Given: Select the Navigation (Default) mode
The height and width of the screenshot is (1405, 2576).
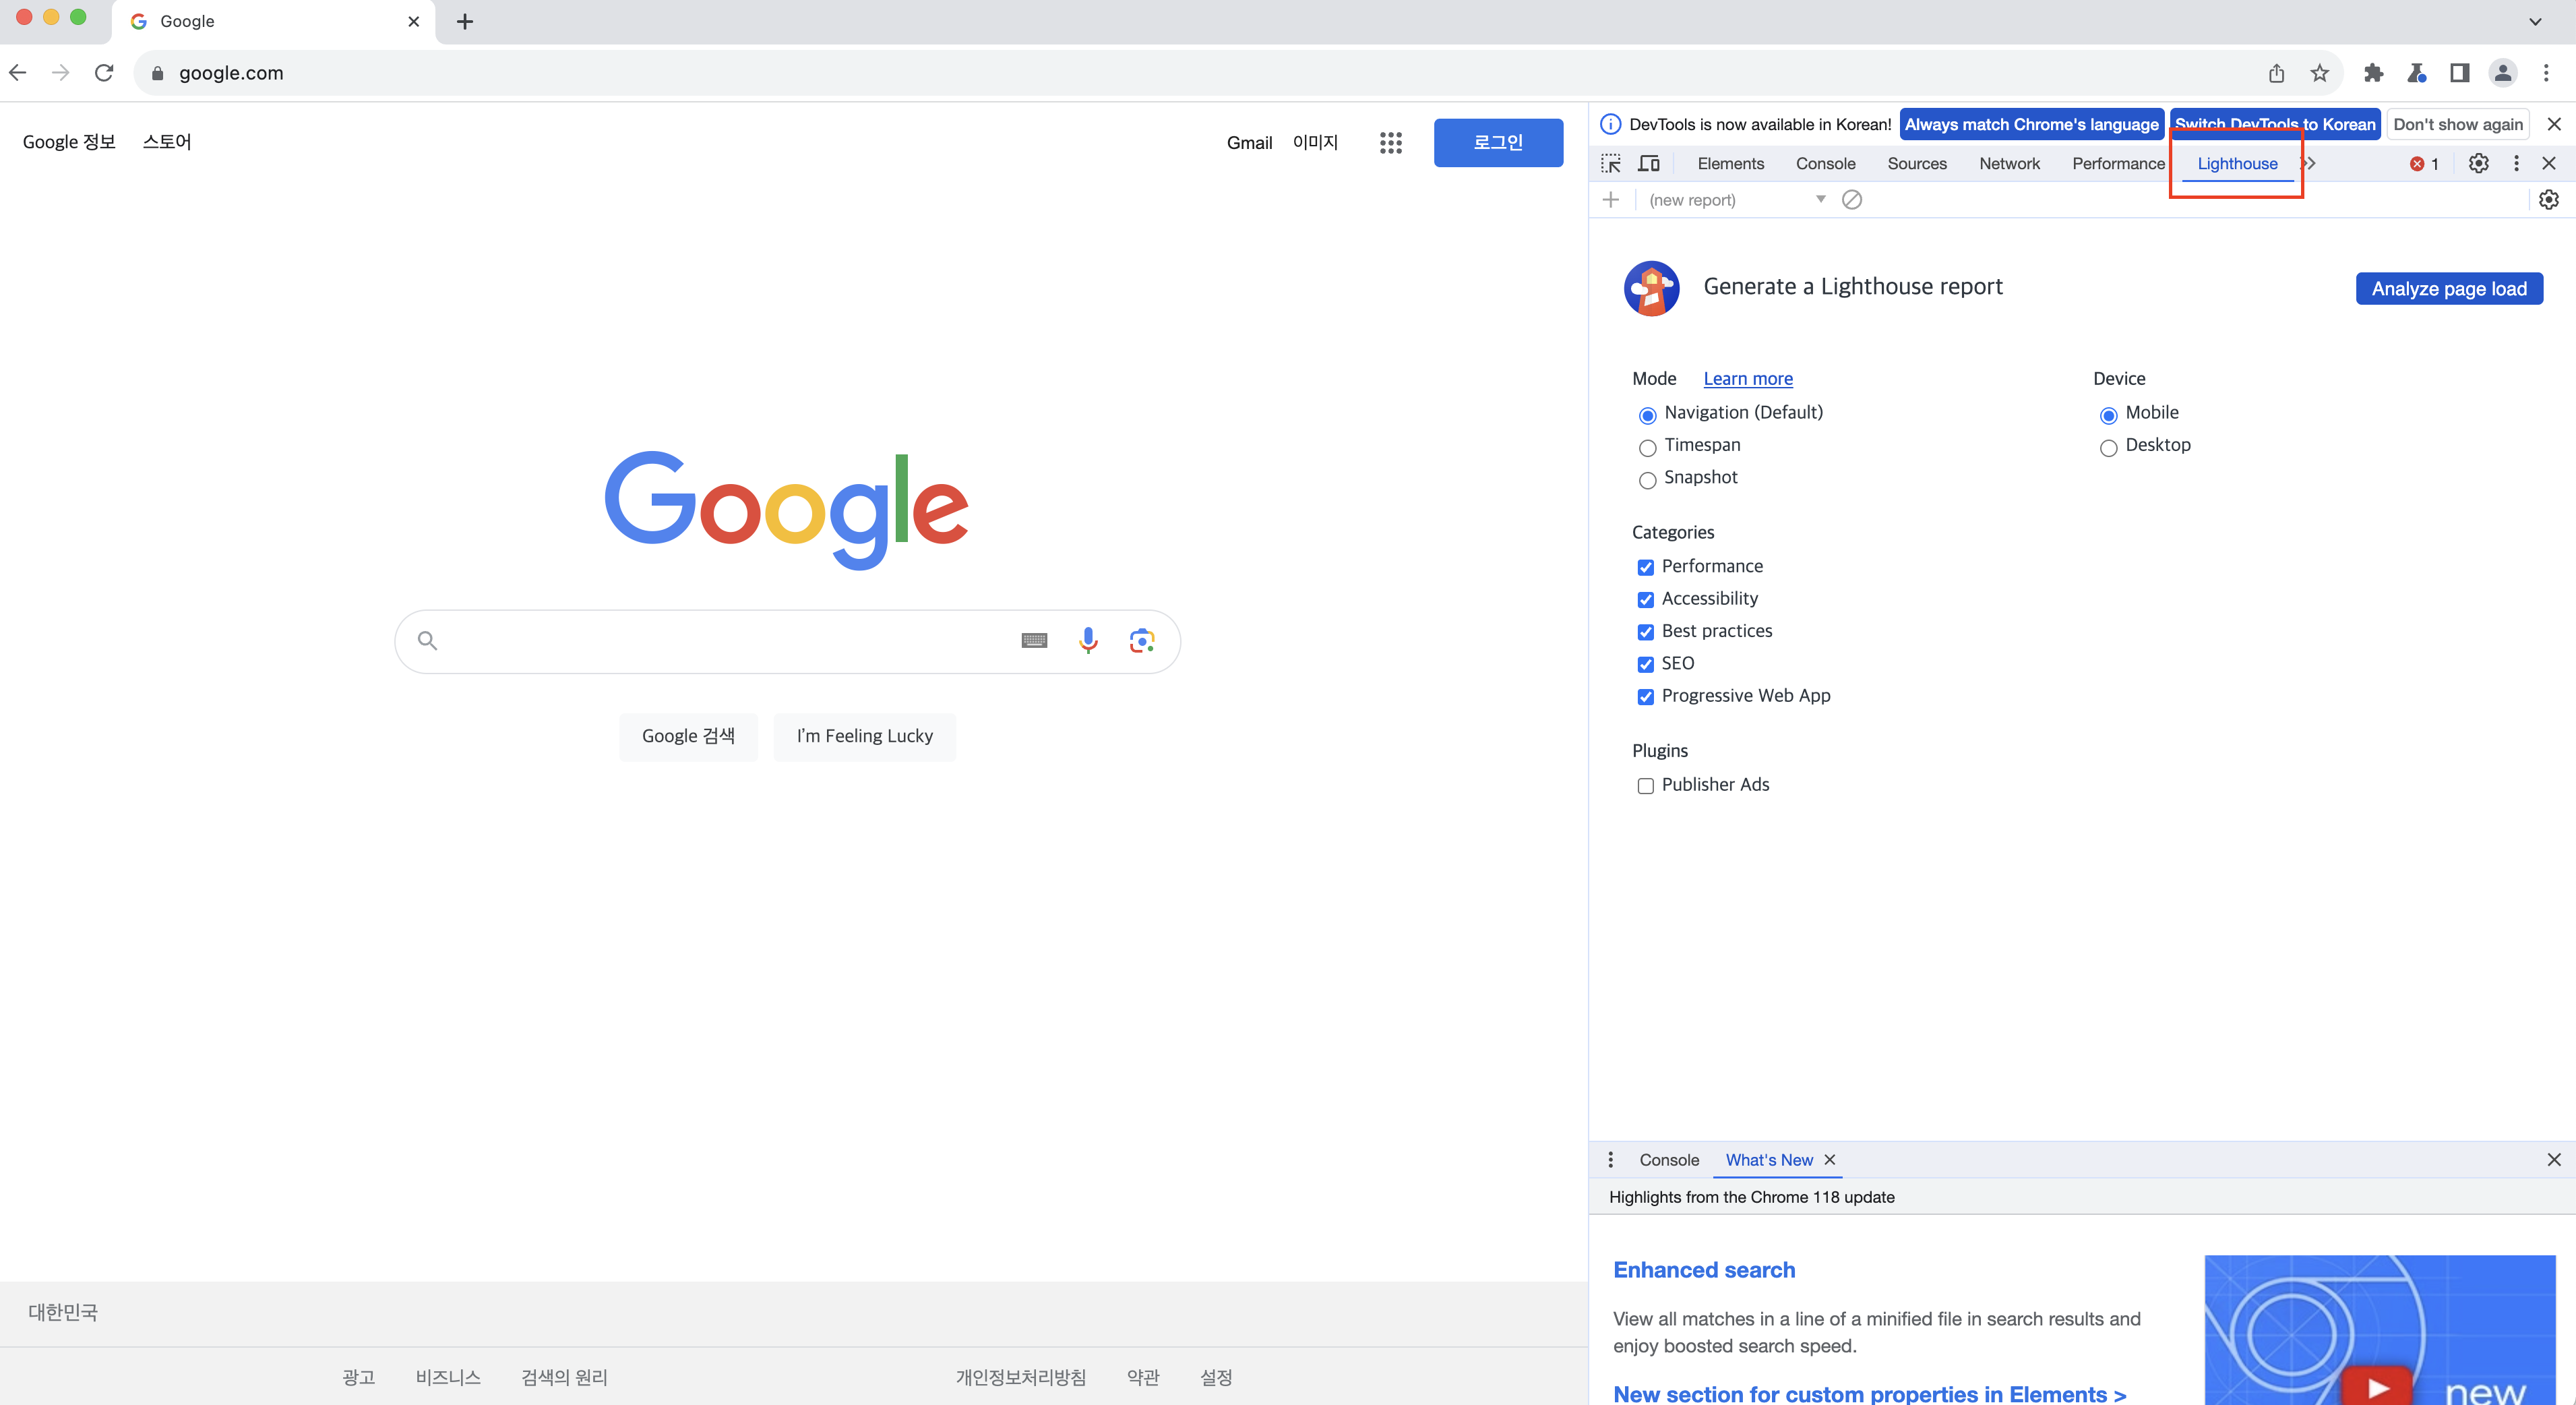Looking at the screenshot, I should pyautogui.click(x=1648, y=415).
